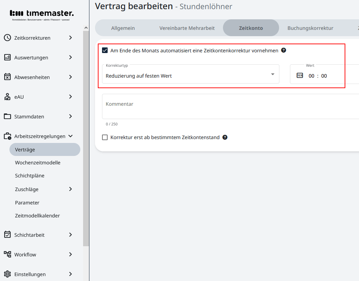Switch to the Allgemein tab
Screen dimensions: 359x281
[x=123, y=27]
